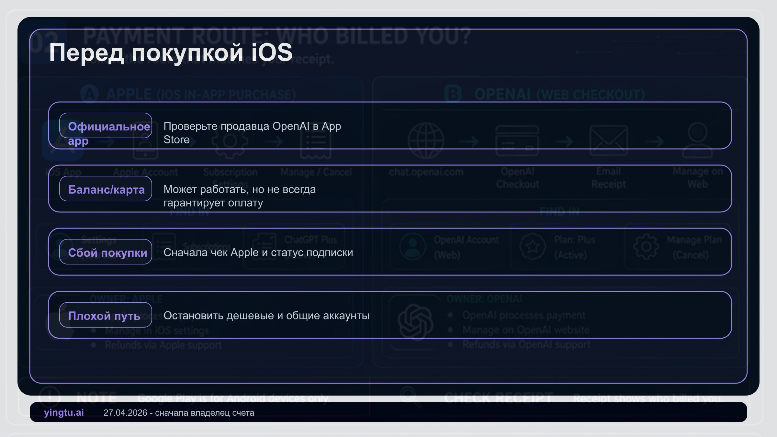777x437 pixels.
Task: Select the "Плохой путь" label pill
Action: [x=106, y=315]
